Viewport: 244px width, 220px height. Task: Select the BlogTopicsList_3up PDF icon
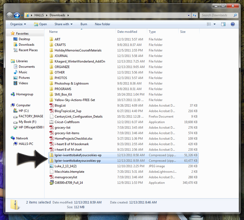pos(51,111)
